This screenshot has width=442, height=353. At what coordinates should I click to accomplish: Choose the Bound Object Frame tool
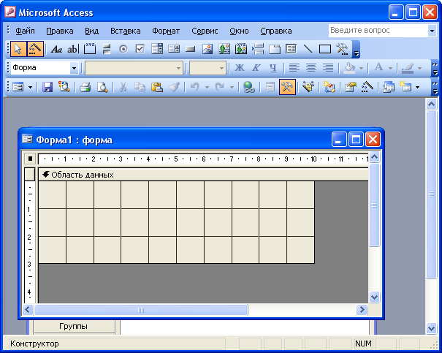point(241,49)
